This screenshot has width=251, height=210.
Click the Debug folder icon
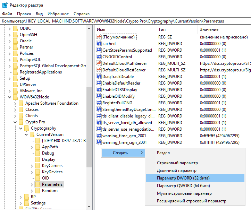pyautogui.click(x=37, y=153)
